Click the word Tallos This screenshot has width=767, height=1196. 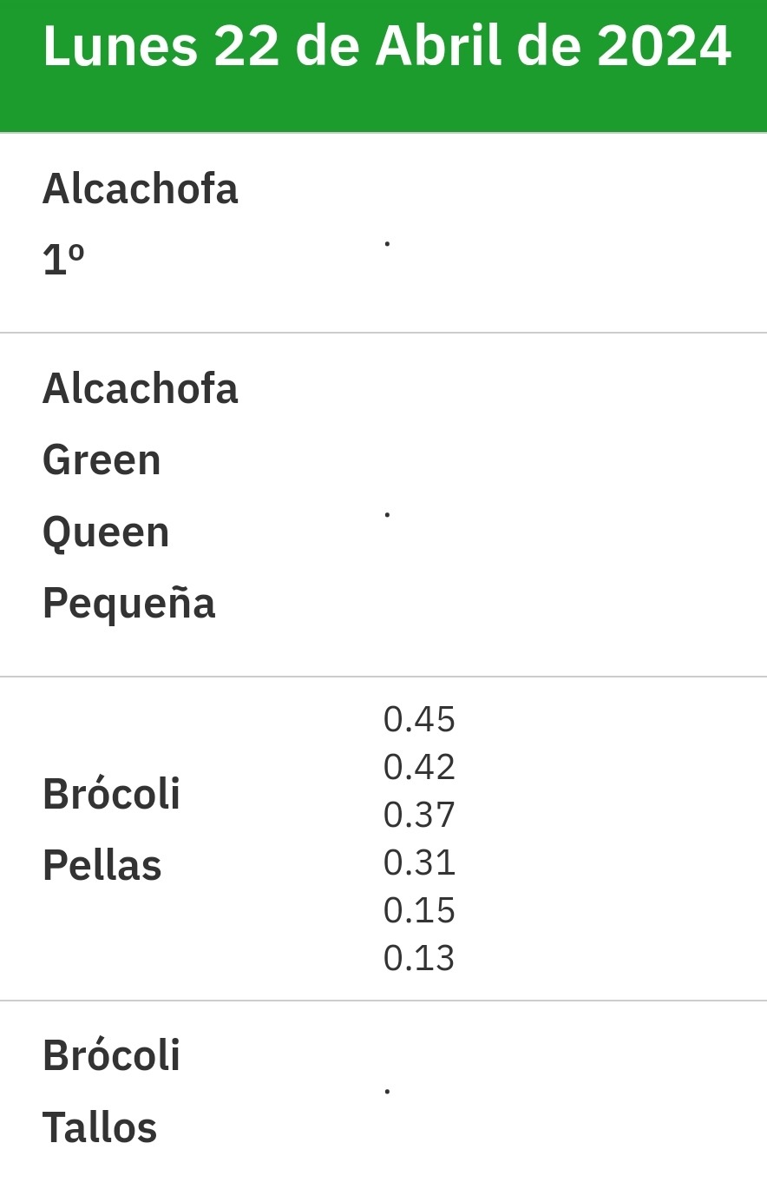tap(100, 1128)
